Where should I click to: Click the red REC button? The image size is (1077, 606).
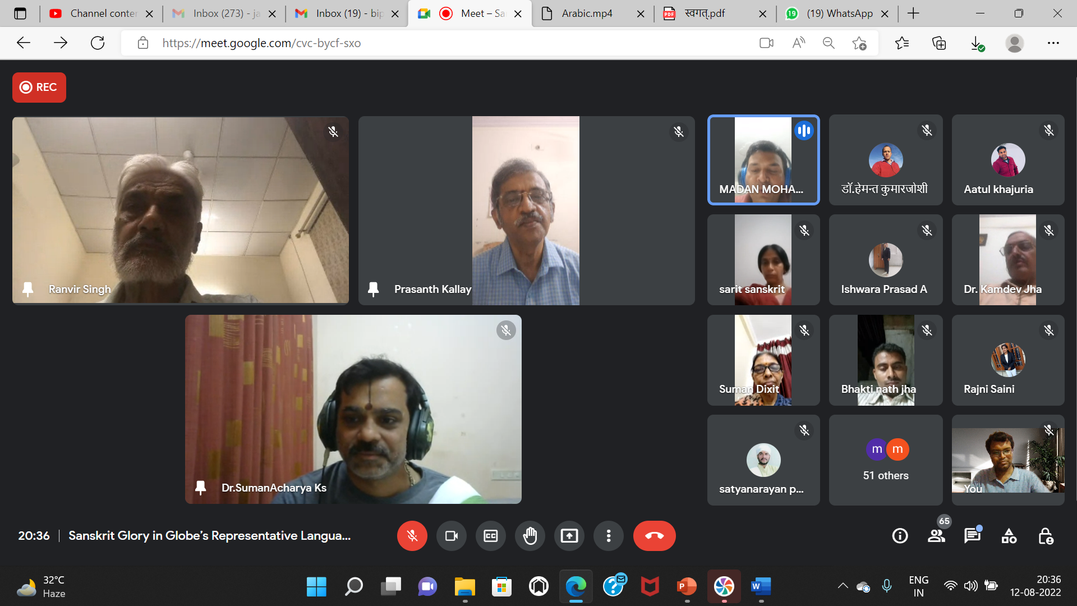tap(39, 87)
